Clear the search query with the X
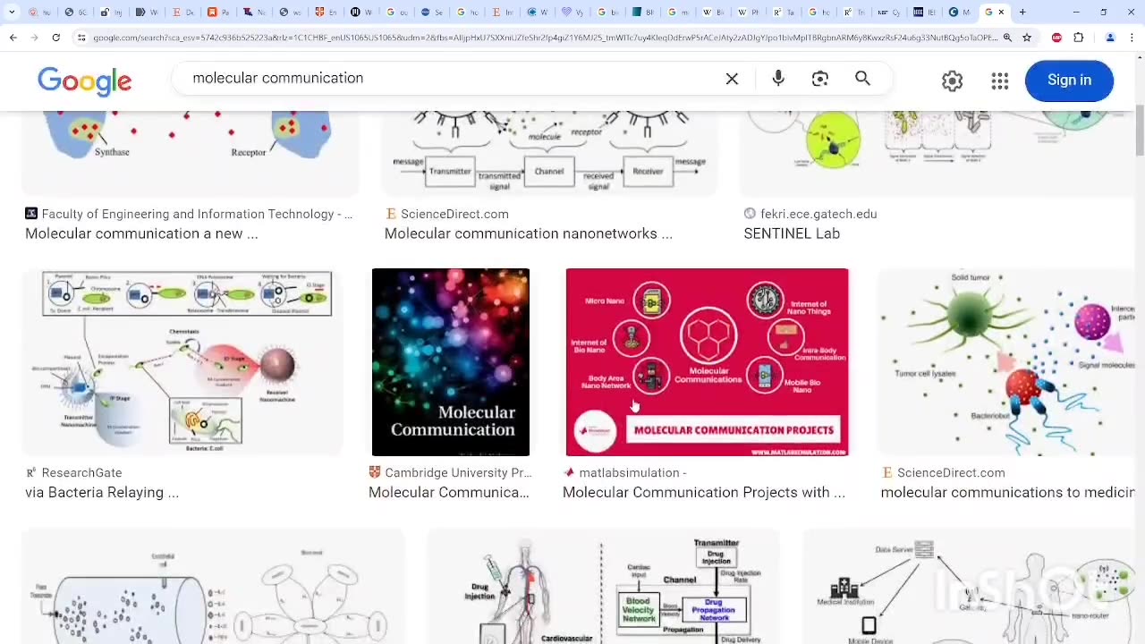This screenshot has width=1145, height=644. [x=732, y=79]
